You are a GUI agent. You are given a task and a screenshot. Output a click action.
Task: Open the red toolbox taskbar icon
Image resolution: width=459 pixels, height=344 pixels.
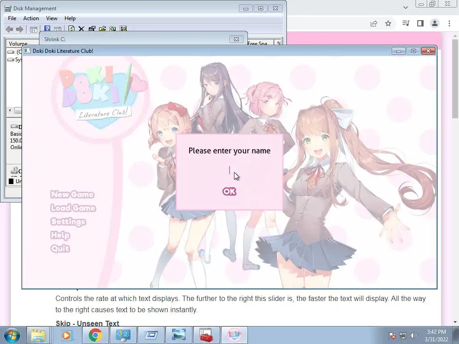pos(206,335)
